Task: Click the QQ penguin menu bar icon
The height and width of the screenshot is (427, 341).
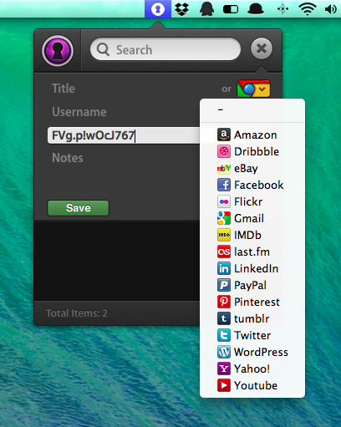Action: 206,9
